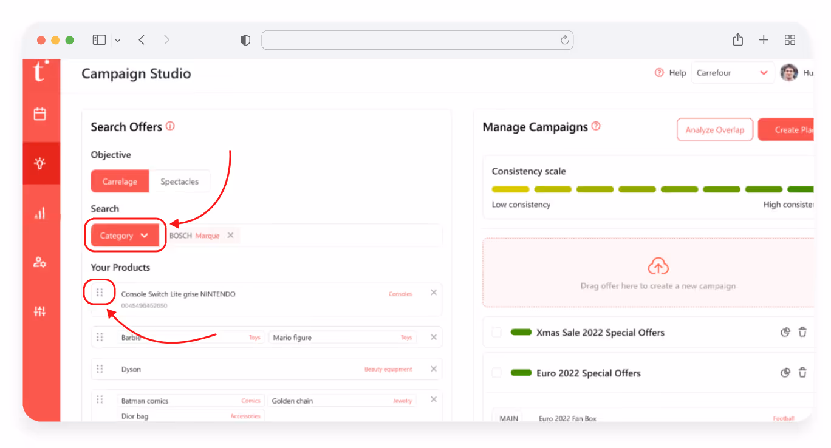831x448 pixels.
Task: Click the Euro 2022 Fan Box offer
Action: (x=567, y=418)
